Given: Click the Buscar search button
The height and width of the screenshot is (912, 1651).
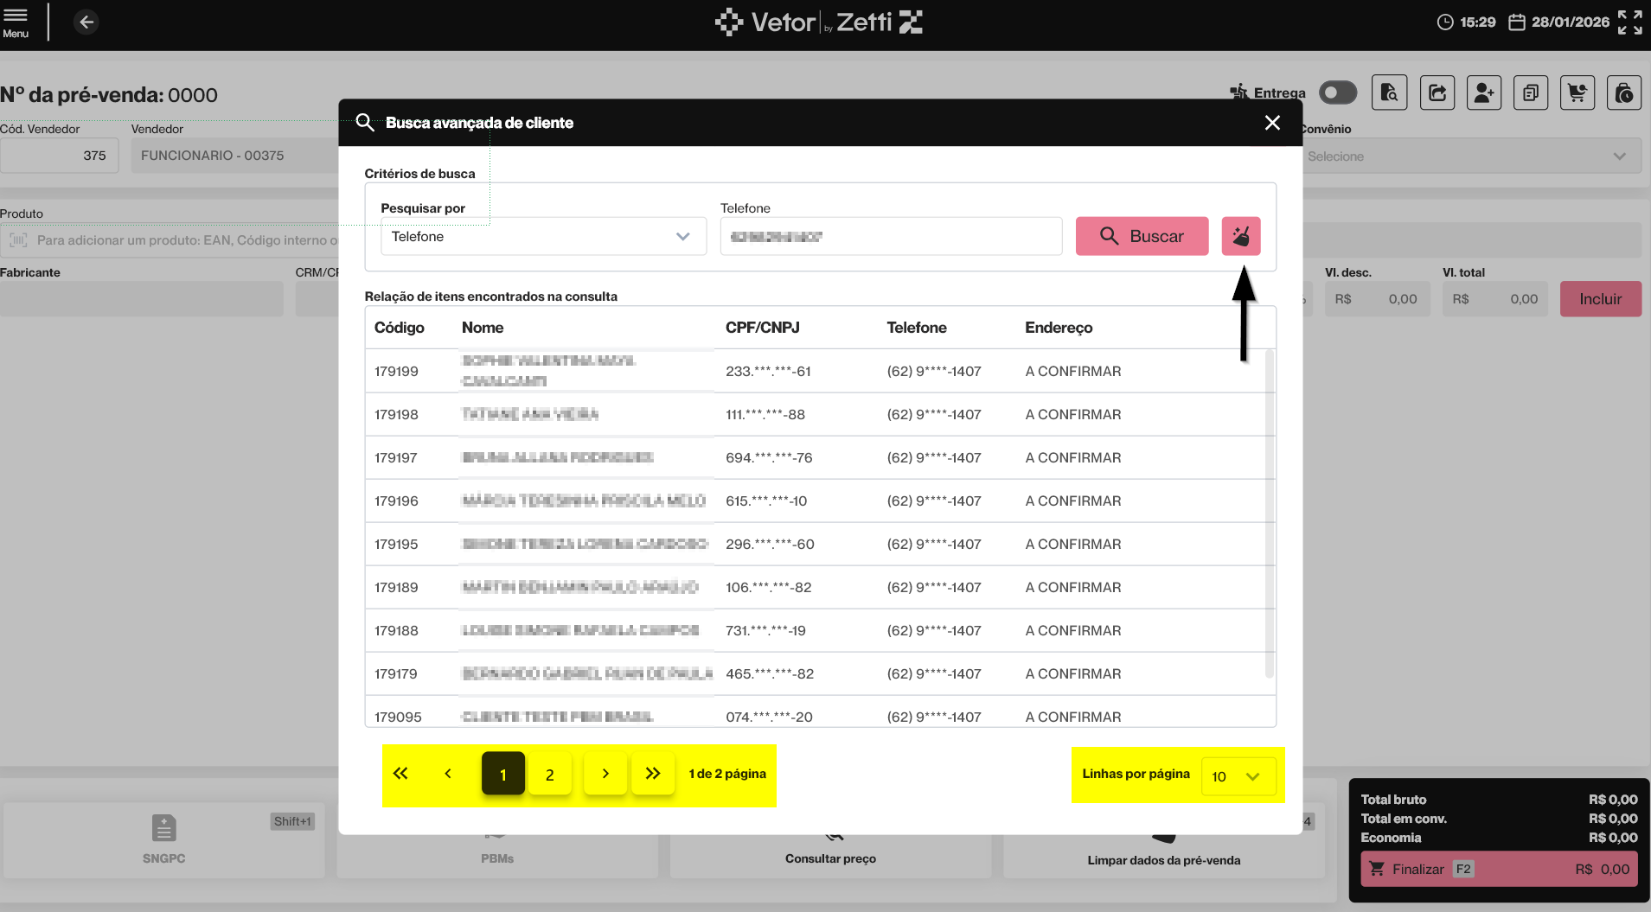Looking at the screenshot, I should click(x=1142, y=236).
